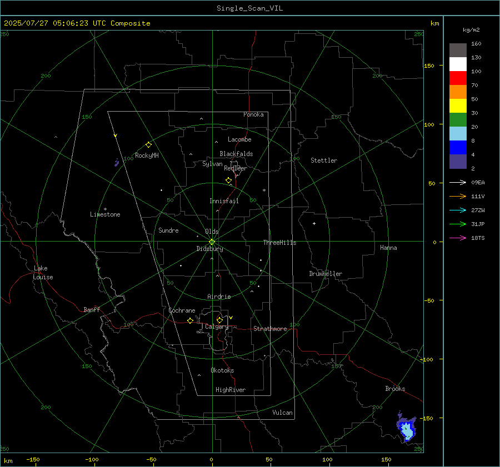Click the white 100-130 legend swatch
The height and width of the screenshot is (467, 500).
(458, 64)
